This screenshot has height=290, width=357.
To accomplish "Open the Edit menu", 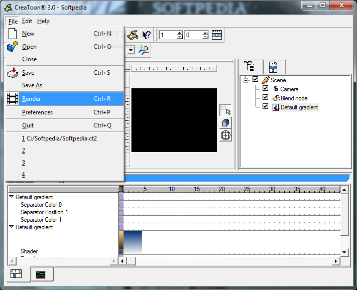I will [27, 21].
